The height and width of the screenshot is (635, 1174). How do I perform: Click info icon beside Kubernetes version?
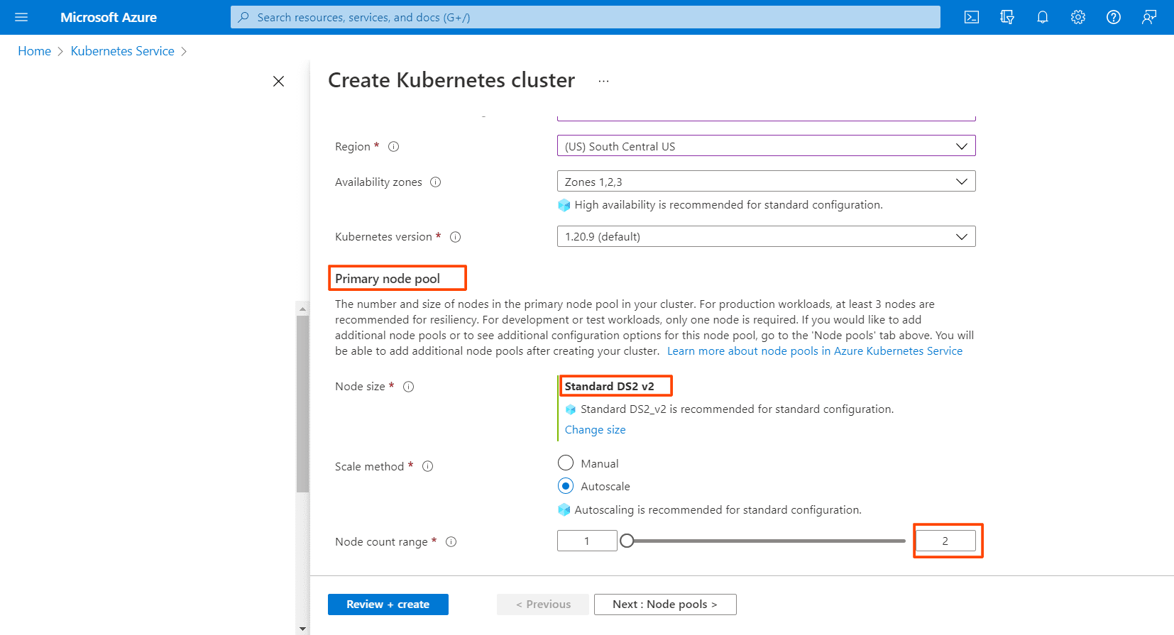(x=456, y=237)
